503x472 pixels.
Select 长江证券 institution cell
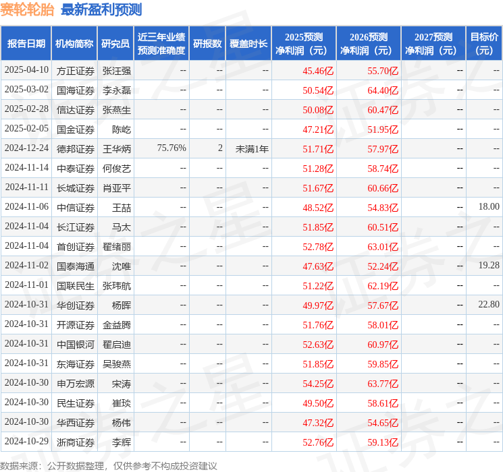tap(76, 227)
